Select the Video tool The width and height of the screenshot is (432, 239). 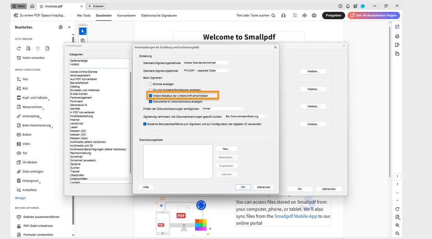[24, 144]
